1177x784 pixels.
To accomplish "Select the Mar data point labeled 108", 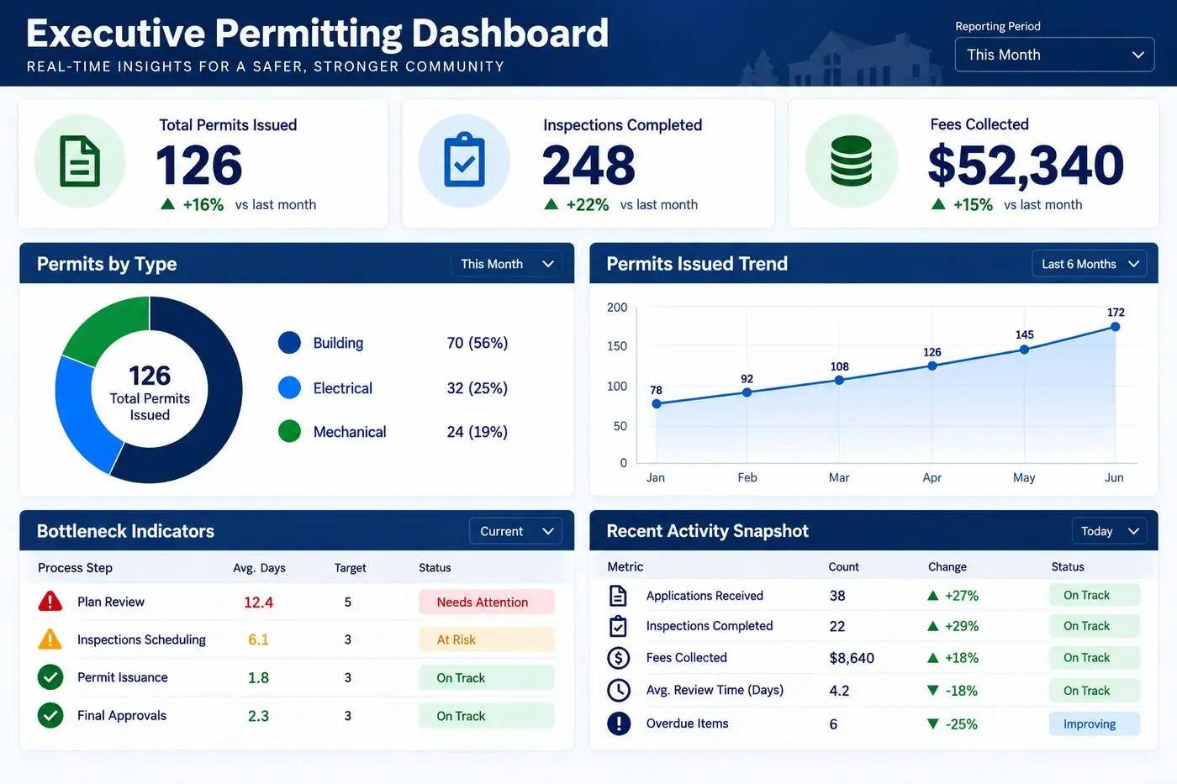I will tap(839, 381).
